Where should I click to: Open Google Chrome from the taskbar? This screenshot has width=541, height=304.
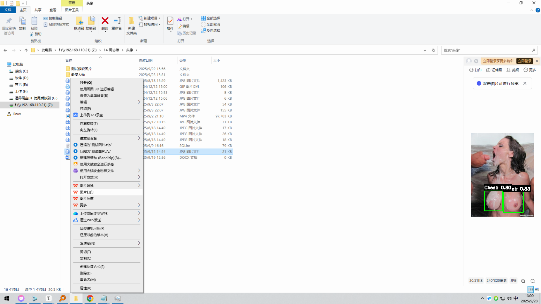90,298
